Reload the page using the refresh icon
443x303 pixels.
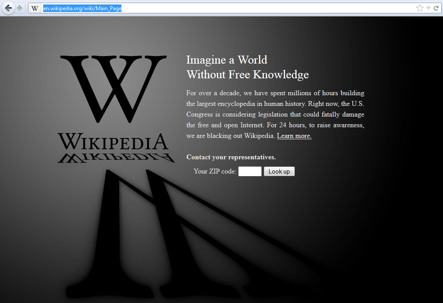coord(436,8)
